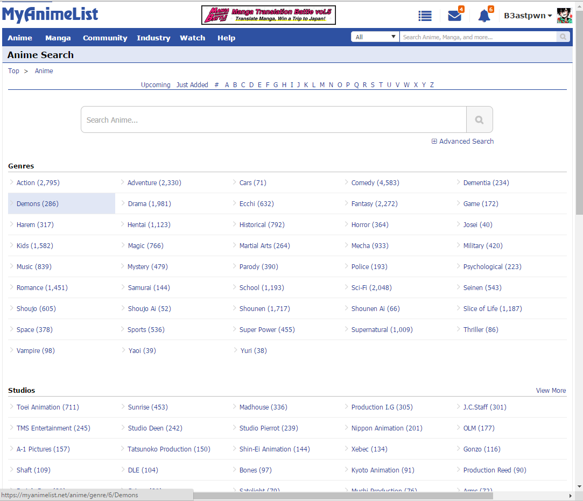Open the Josei (40) genre
This screenshot has width=583, height=501.
click(x=478, y=225)
